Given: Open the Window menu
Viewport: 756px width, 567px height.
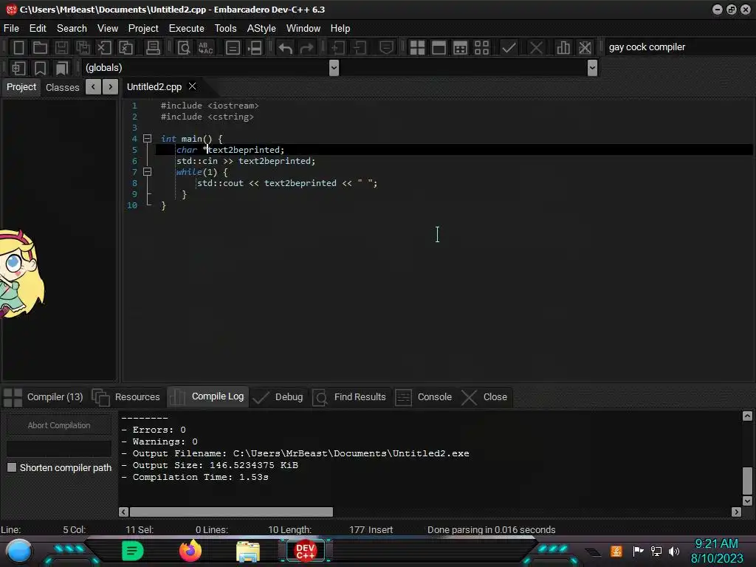Looking at the screenshot, I should click(303, 29).
